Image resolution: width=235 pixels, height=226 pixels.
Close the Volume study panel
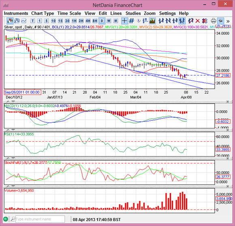tap(228, 186)
